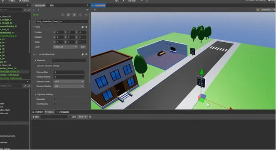This screenshot has width=276, height=150.
Task: Open Node component help document icon
Action: pyautogui.click(x=83, y=27)
